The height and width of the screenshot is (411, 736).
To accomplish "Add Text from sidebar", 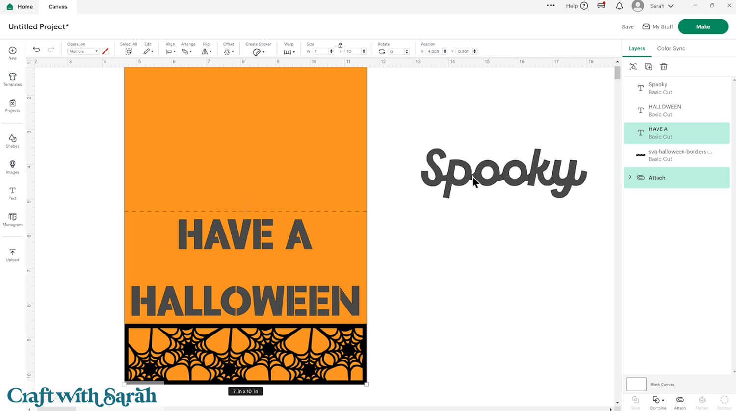I will [x=12, y=193].
